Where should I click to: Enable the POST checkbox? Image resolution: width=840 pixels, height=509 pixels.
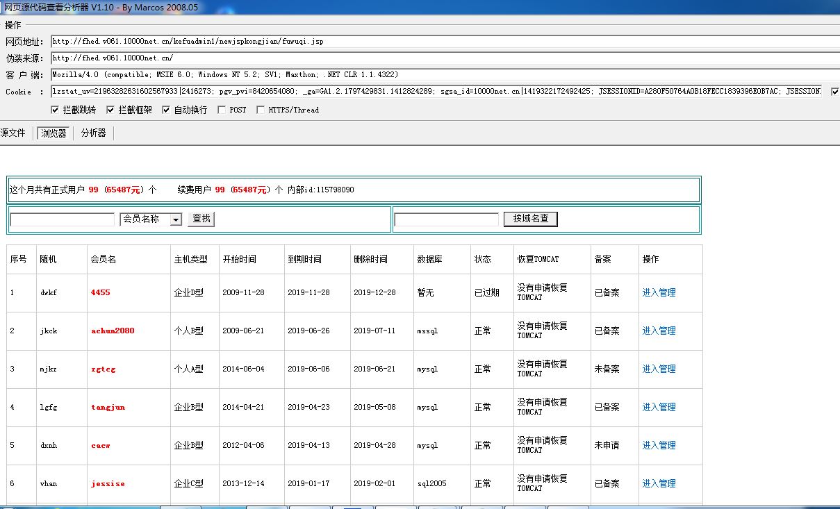[222, 110]
